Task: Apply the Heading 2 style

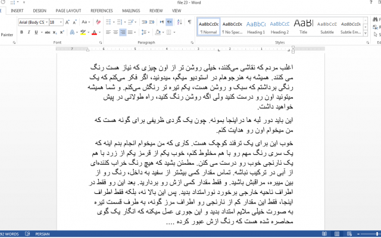Action: click(x=280, y=27)
